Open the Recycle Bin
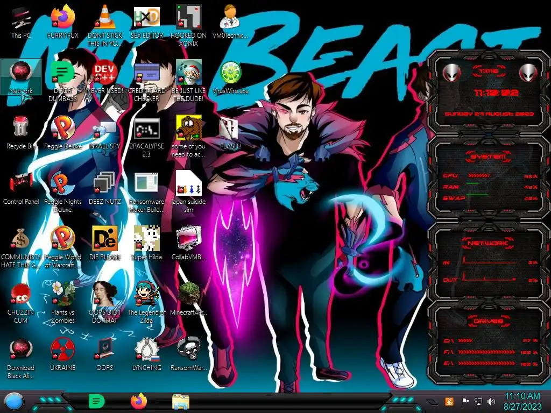 pos(21,132)
